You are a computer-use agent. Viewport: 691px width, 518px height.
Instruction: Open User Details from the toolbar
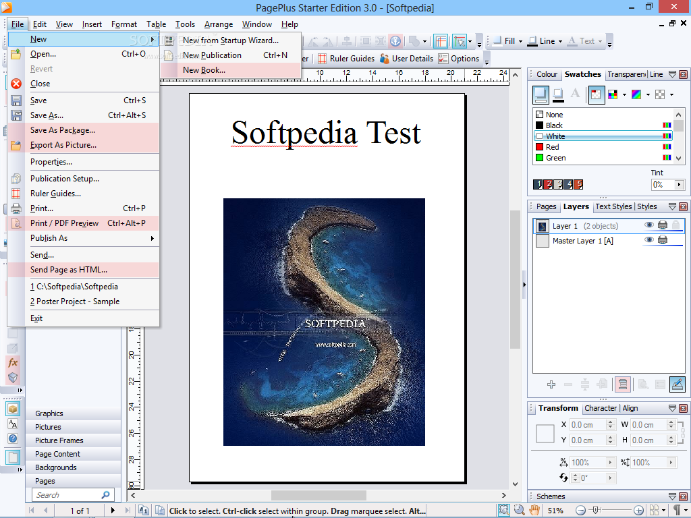pyautogui.click(x=406, y=59)
